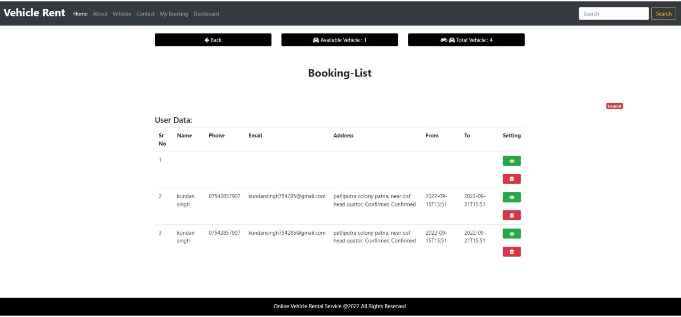
Task: View booking details for row 3
Action: click(x=511, y=233)
